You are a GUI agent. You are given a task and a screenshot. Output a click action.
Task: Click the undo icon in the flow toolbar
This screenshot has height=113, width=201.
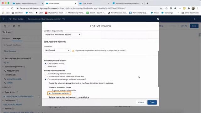click(5, 26)
